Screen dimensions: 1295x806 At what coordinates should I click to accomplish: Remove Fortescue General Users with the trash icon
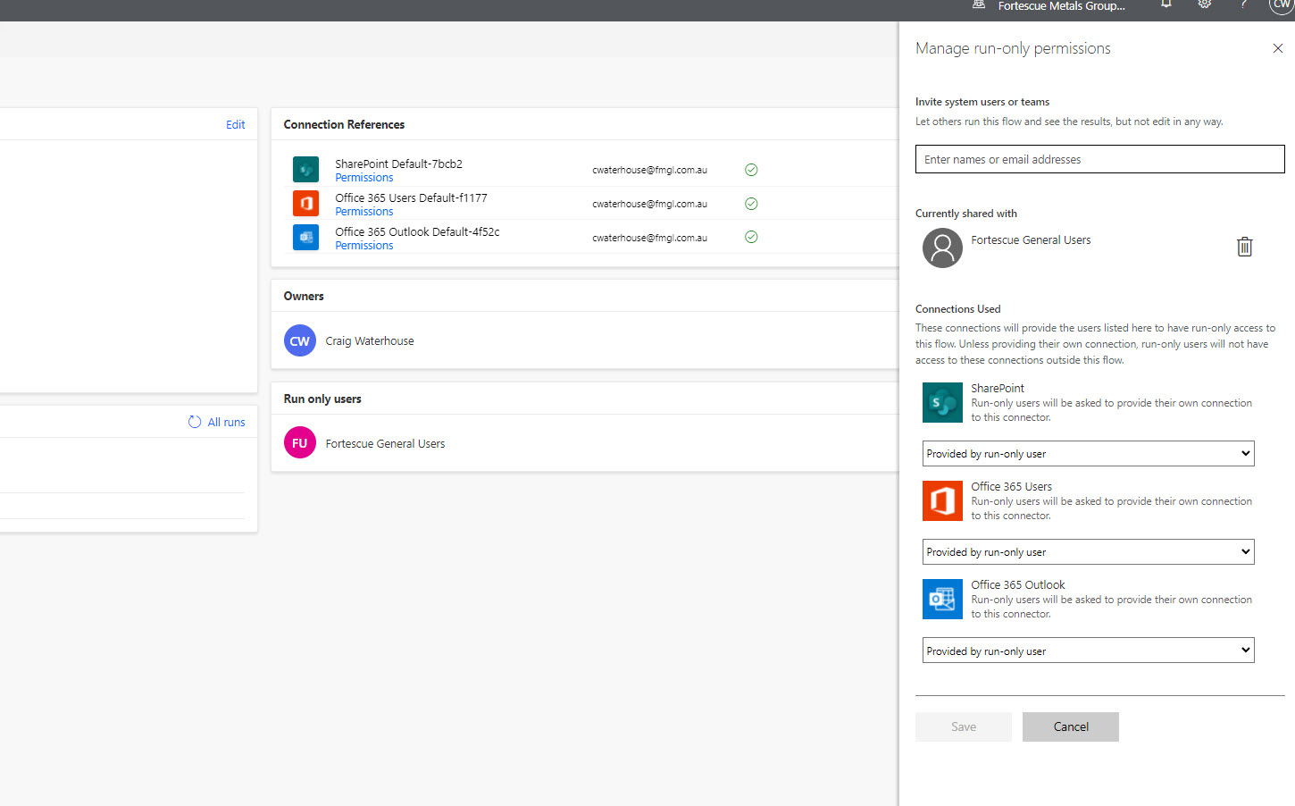pyautogui.click(x=1244, y=246)
